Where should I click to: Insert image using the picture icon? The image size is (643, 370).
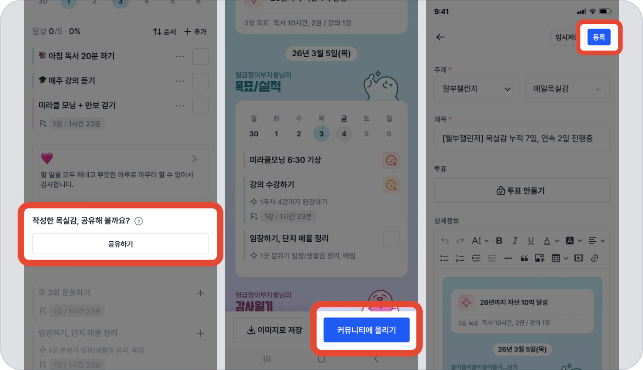(x=540, y=258)
